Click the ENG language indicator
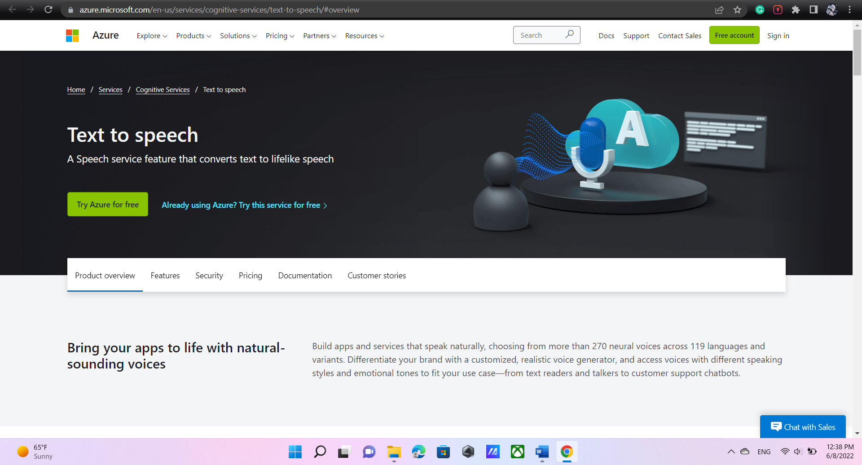Screen dimensions: 862x465 point(764,452)
